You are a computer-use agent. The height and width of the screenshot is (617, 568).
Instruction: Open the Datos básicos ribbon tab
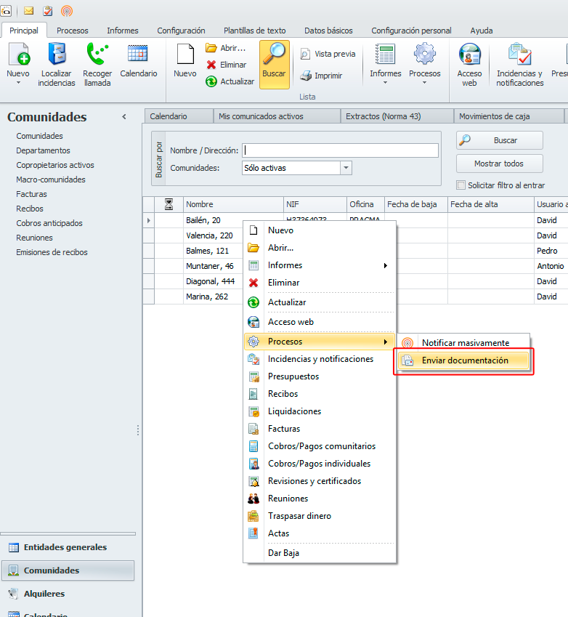tap(328, 31)
